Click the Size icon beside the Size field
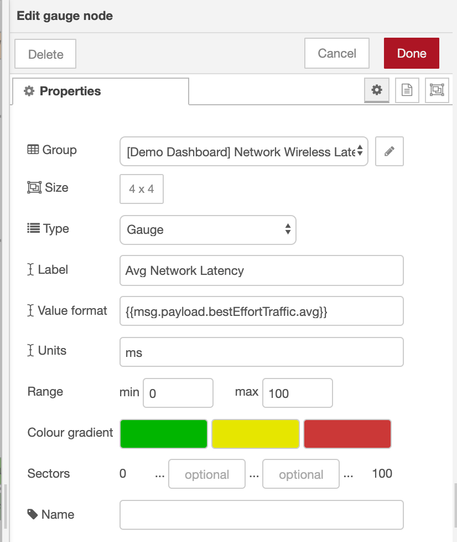Image resolution: width=457 pixels, height=542 pixels. (33, 188)
